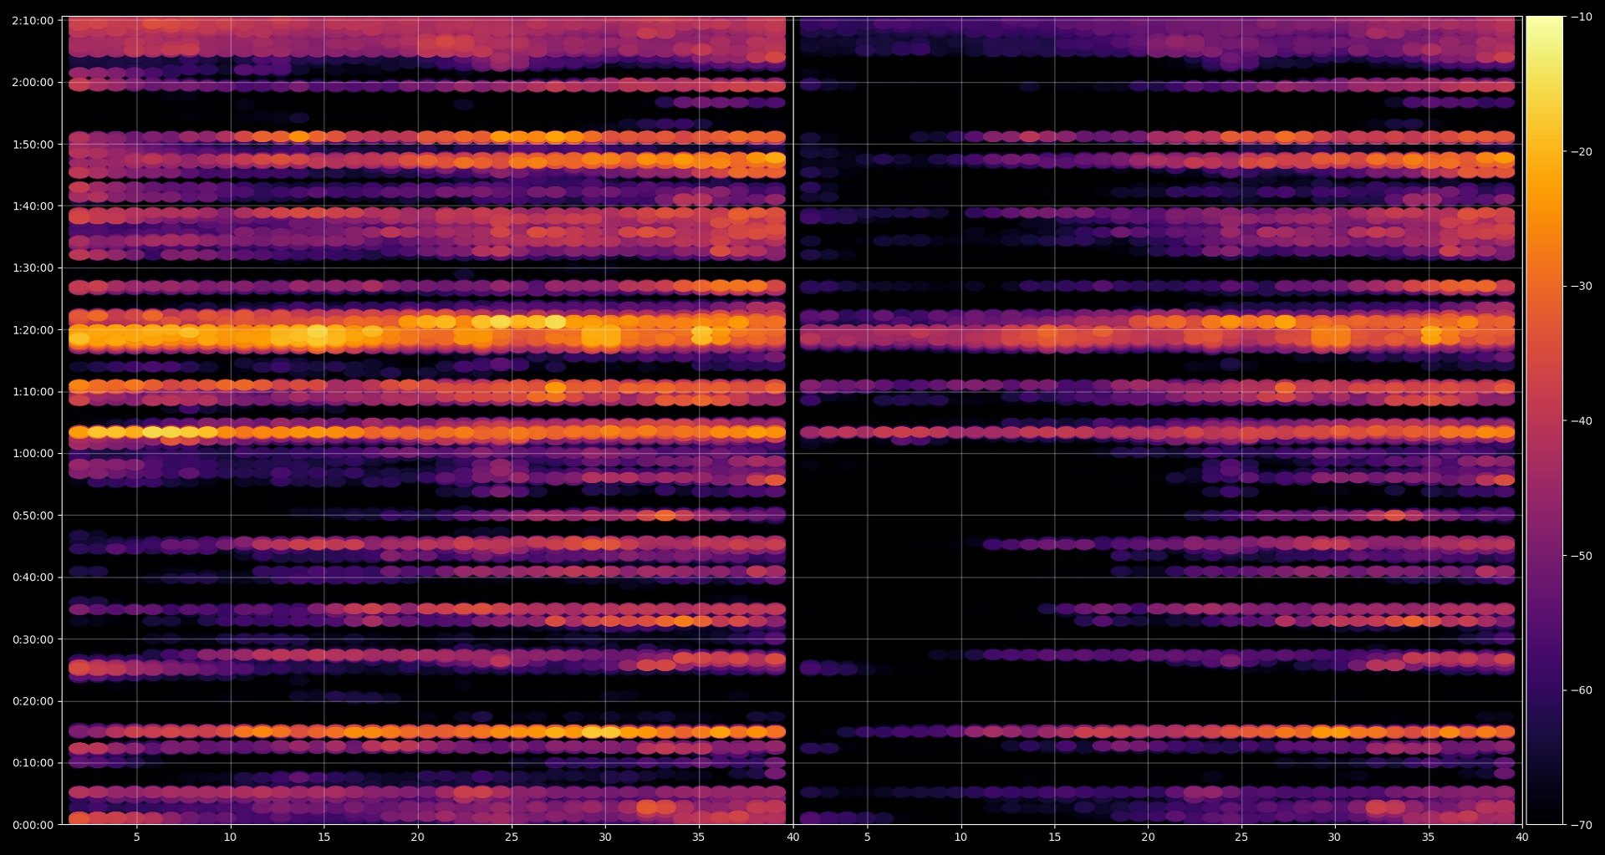Click the −10 colorbar tick label
This screenshot has height=855, width=1605.
(1582, 17)
